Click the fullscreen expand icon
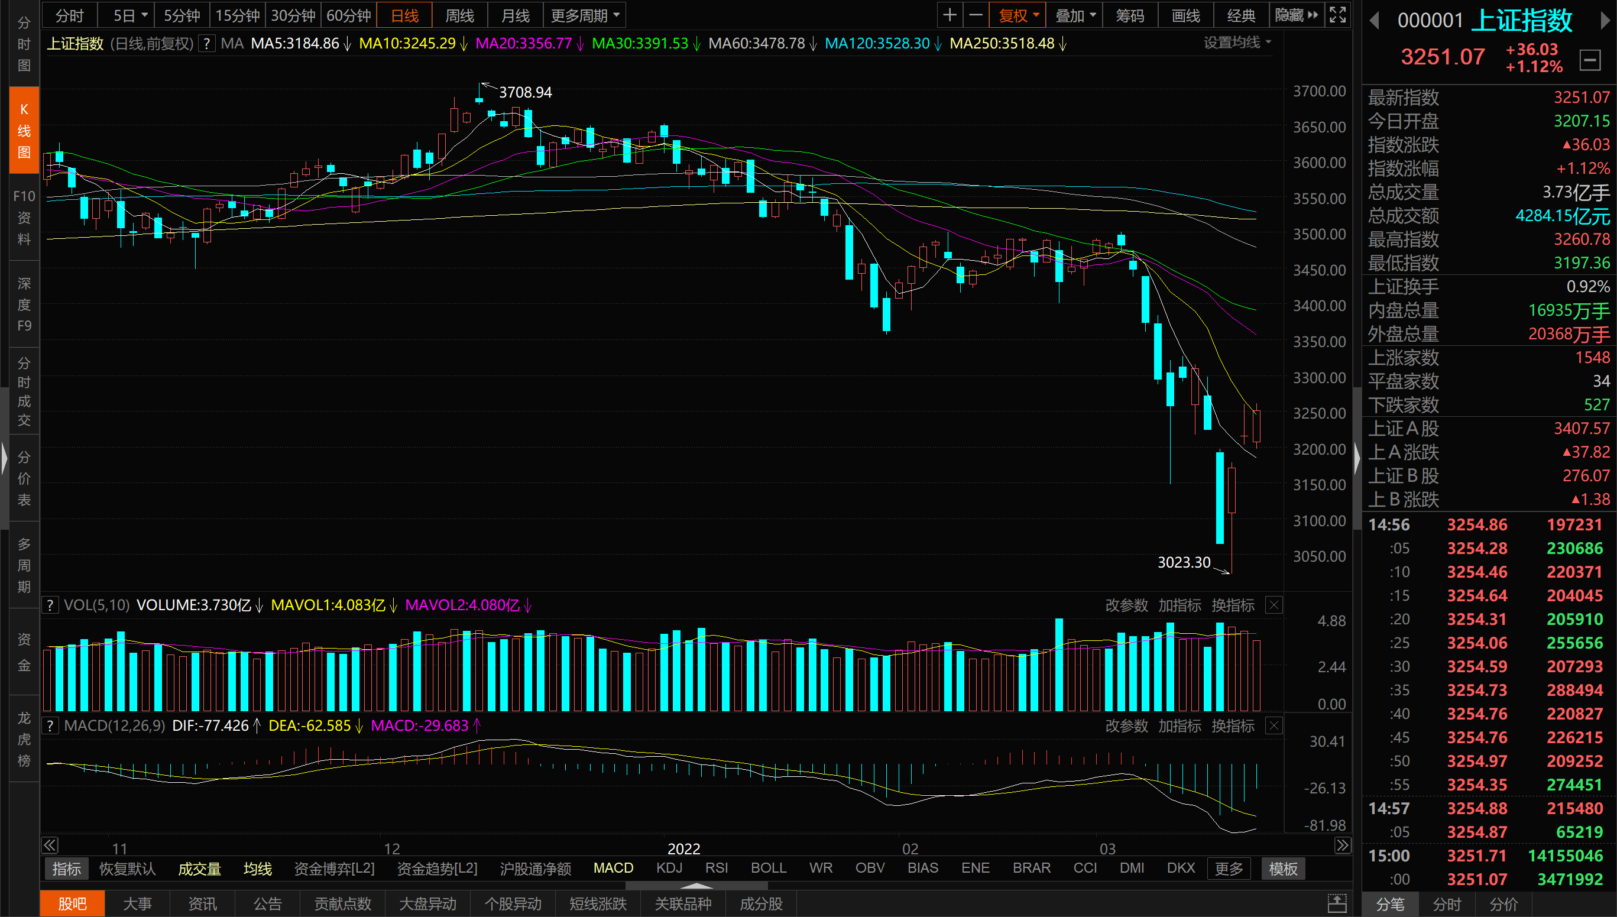The width and height of the screenshot is (1617, 917). click(x=1337, y=15)
